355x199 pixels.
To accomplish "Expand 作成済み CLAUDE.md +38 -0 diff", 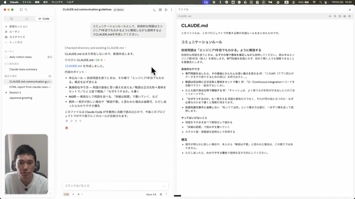I will 85,60.
